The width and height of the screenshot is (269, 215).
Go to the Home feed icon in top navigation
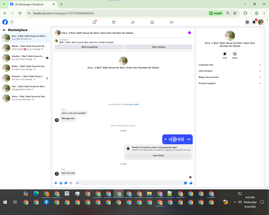click(x=94, y=22)
